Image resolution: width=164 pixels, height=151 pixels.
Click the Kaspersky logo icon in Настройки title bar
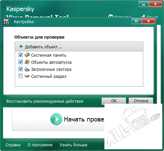tap(6, 21)
